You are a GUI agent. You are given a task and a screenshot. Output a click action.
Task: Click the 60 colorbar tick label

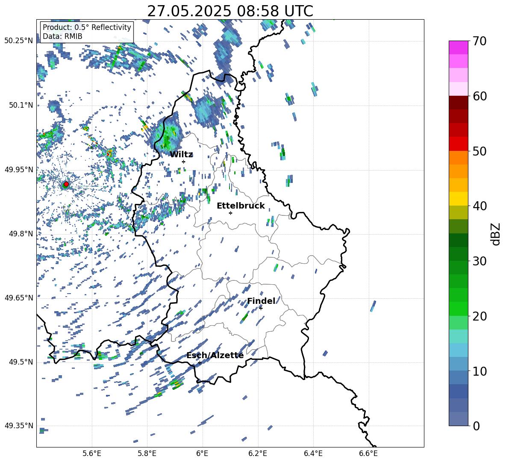(480, 96)
